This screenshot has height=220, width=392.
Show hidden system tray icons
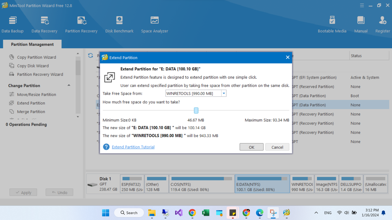316,213
